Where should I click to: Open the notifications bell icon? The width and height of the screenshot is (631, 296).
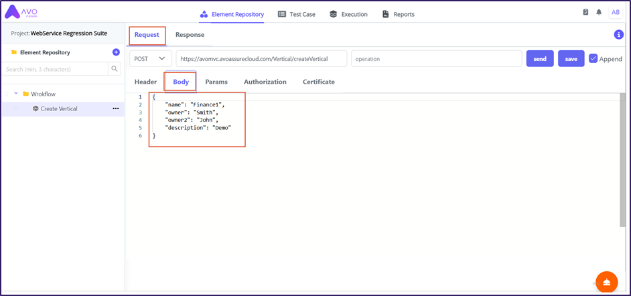point(599,13)
